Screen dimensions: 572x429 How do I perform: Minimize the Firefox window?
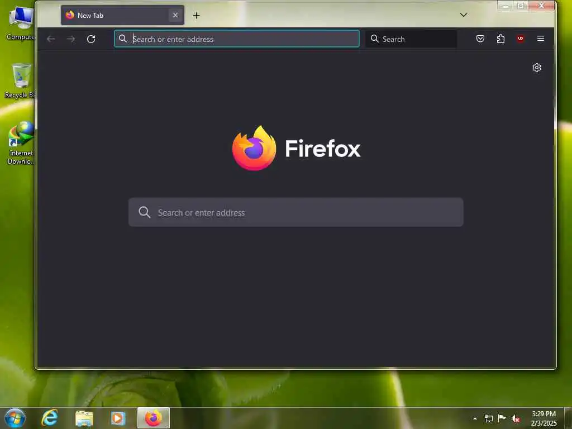(x=506, y=6)
